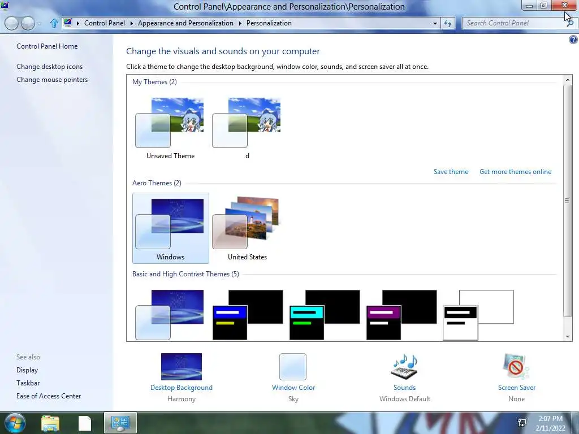
Task: Go up one level with blue arrow
Action: [x=54, y=23]
